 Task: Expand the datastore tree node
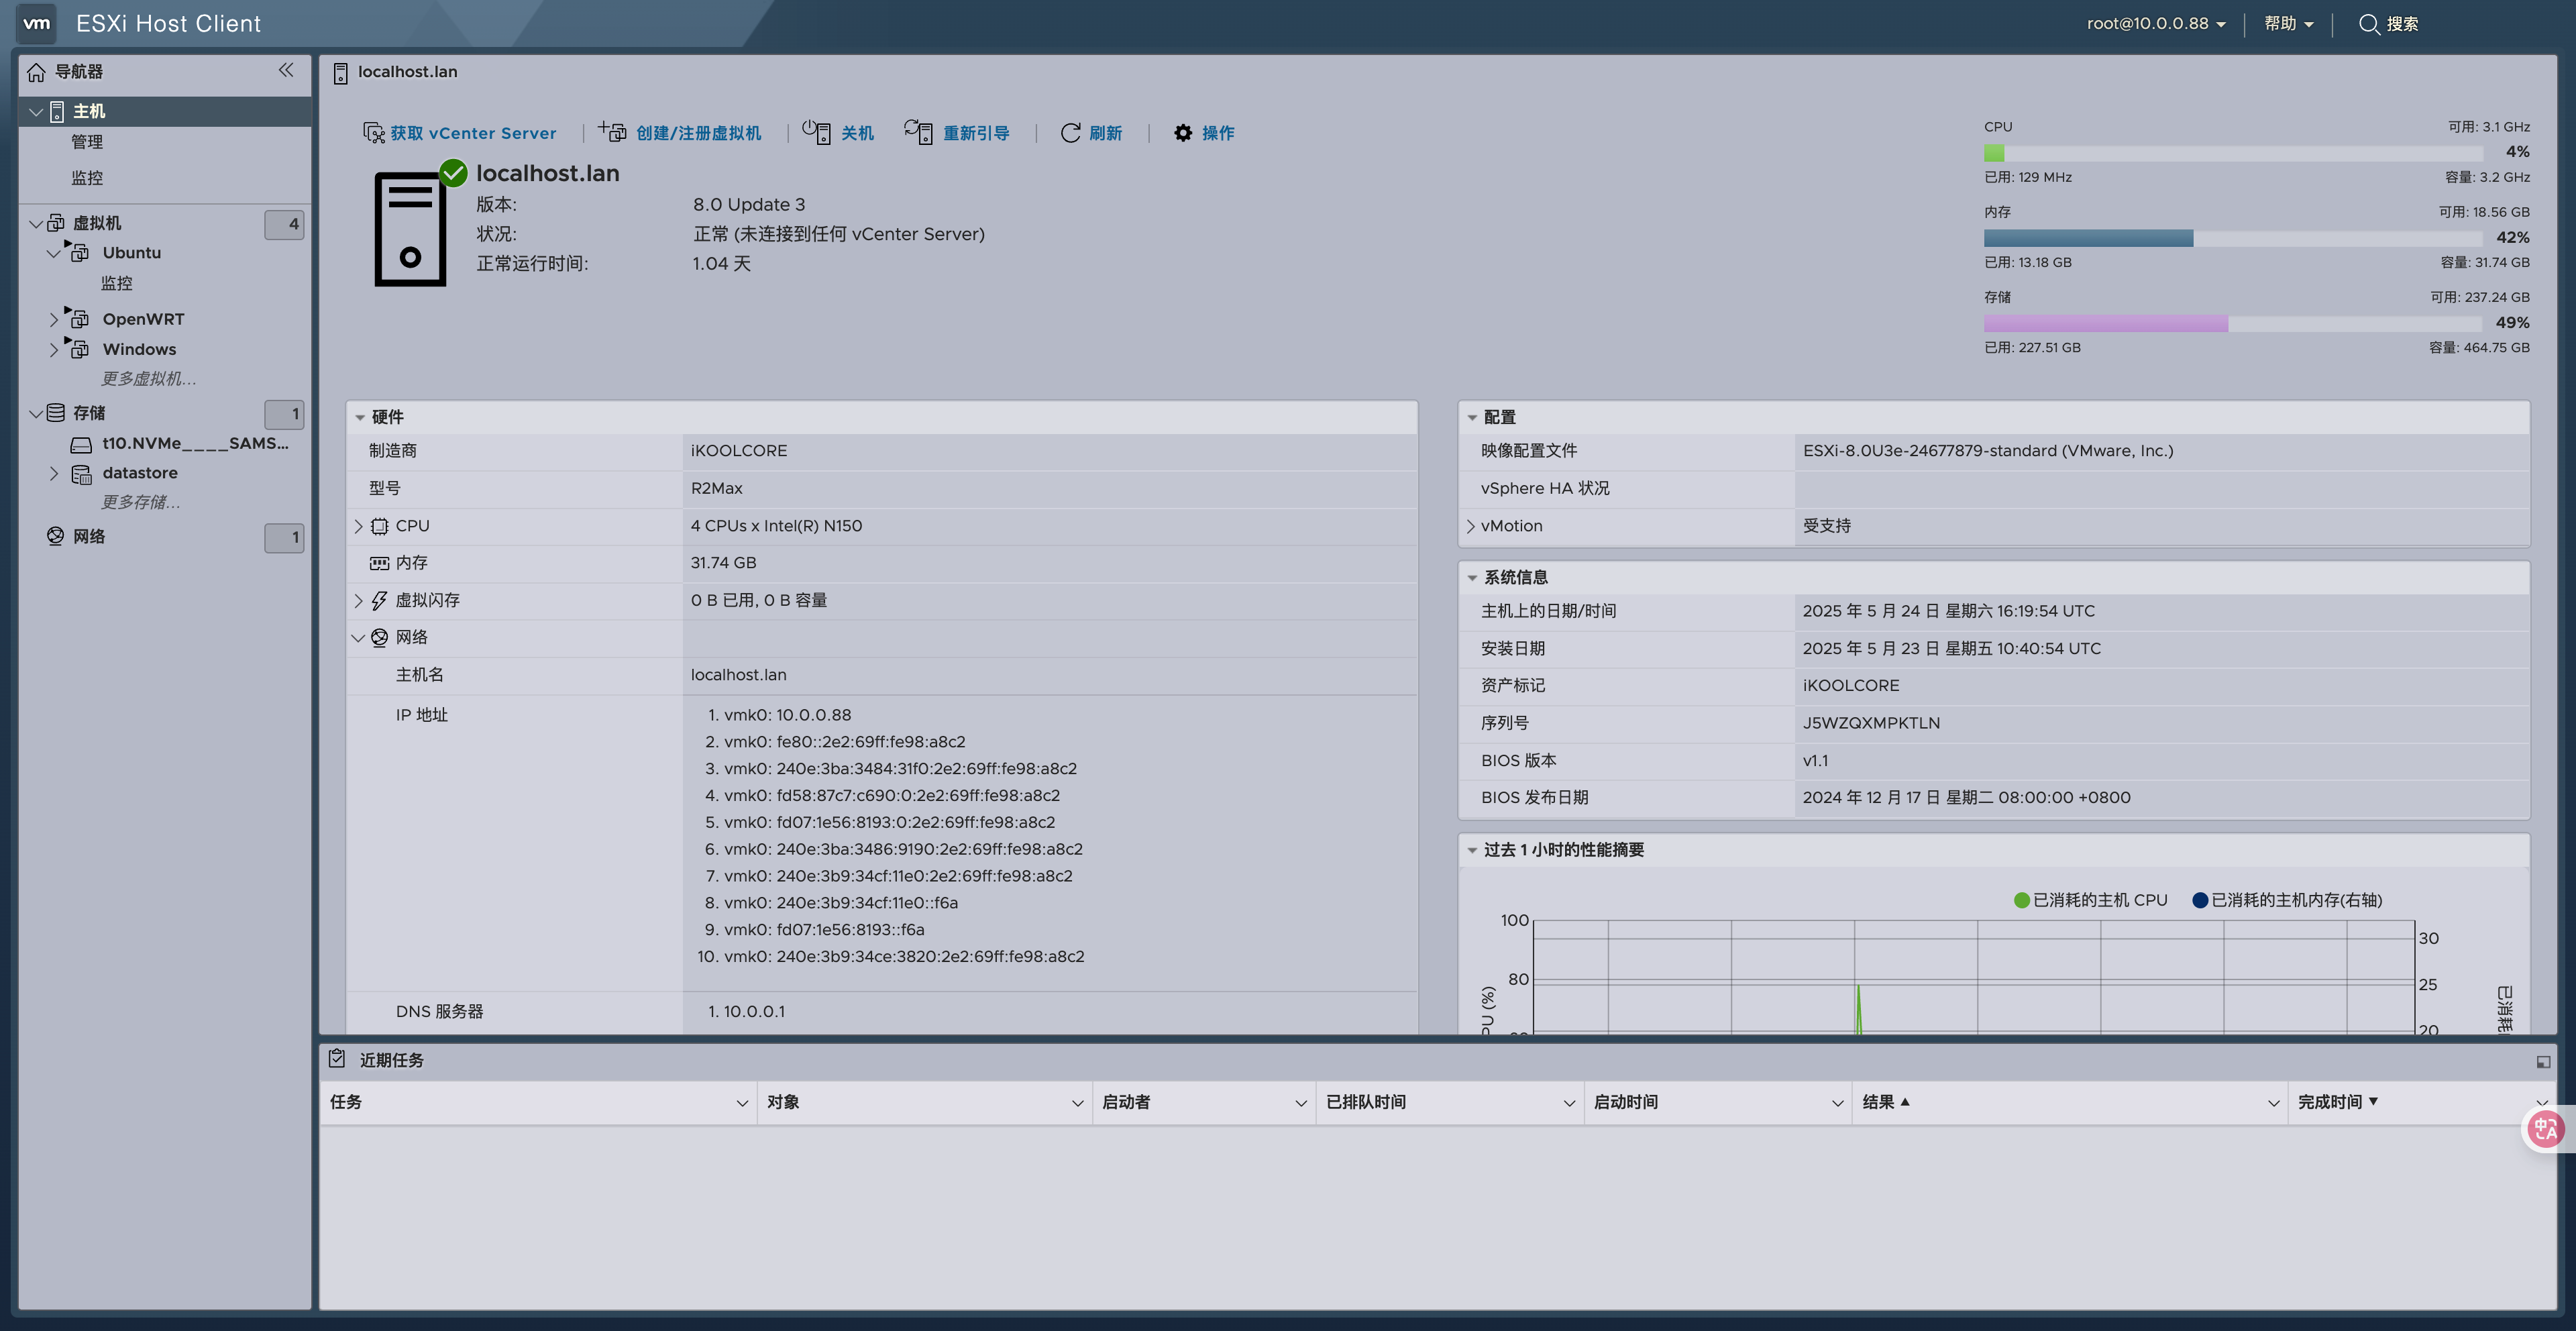pyautogui.click(x=54, y=473)
